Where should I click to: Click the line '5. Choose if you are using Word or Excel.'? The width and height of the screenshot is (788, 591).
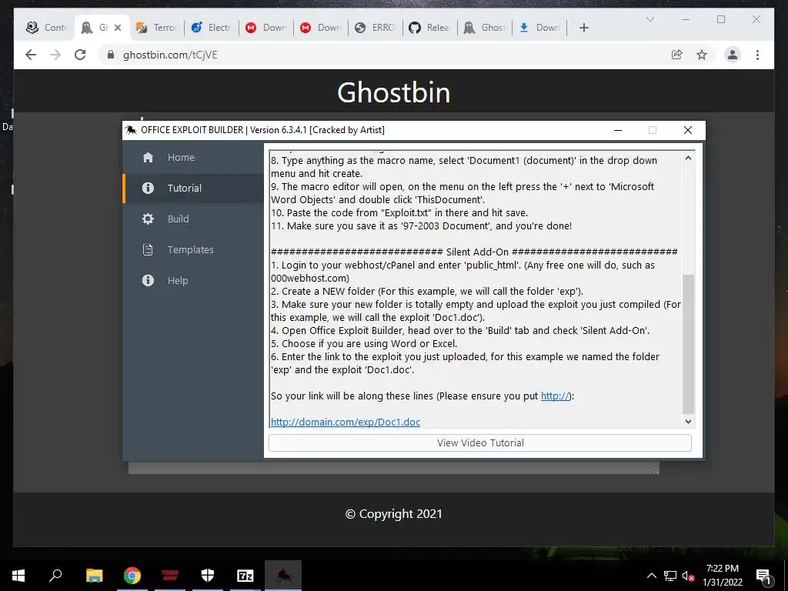pos(364,344)
